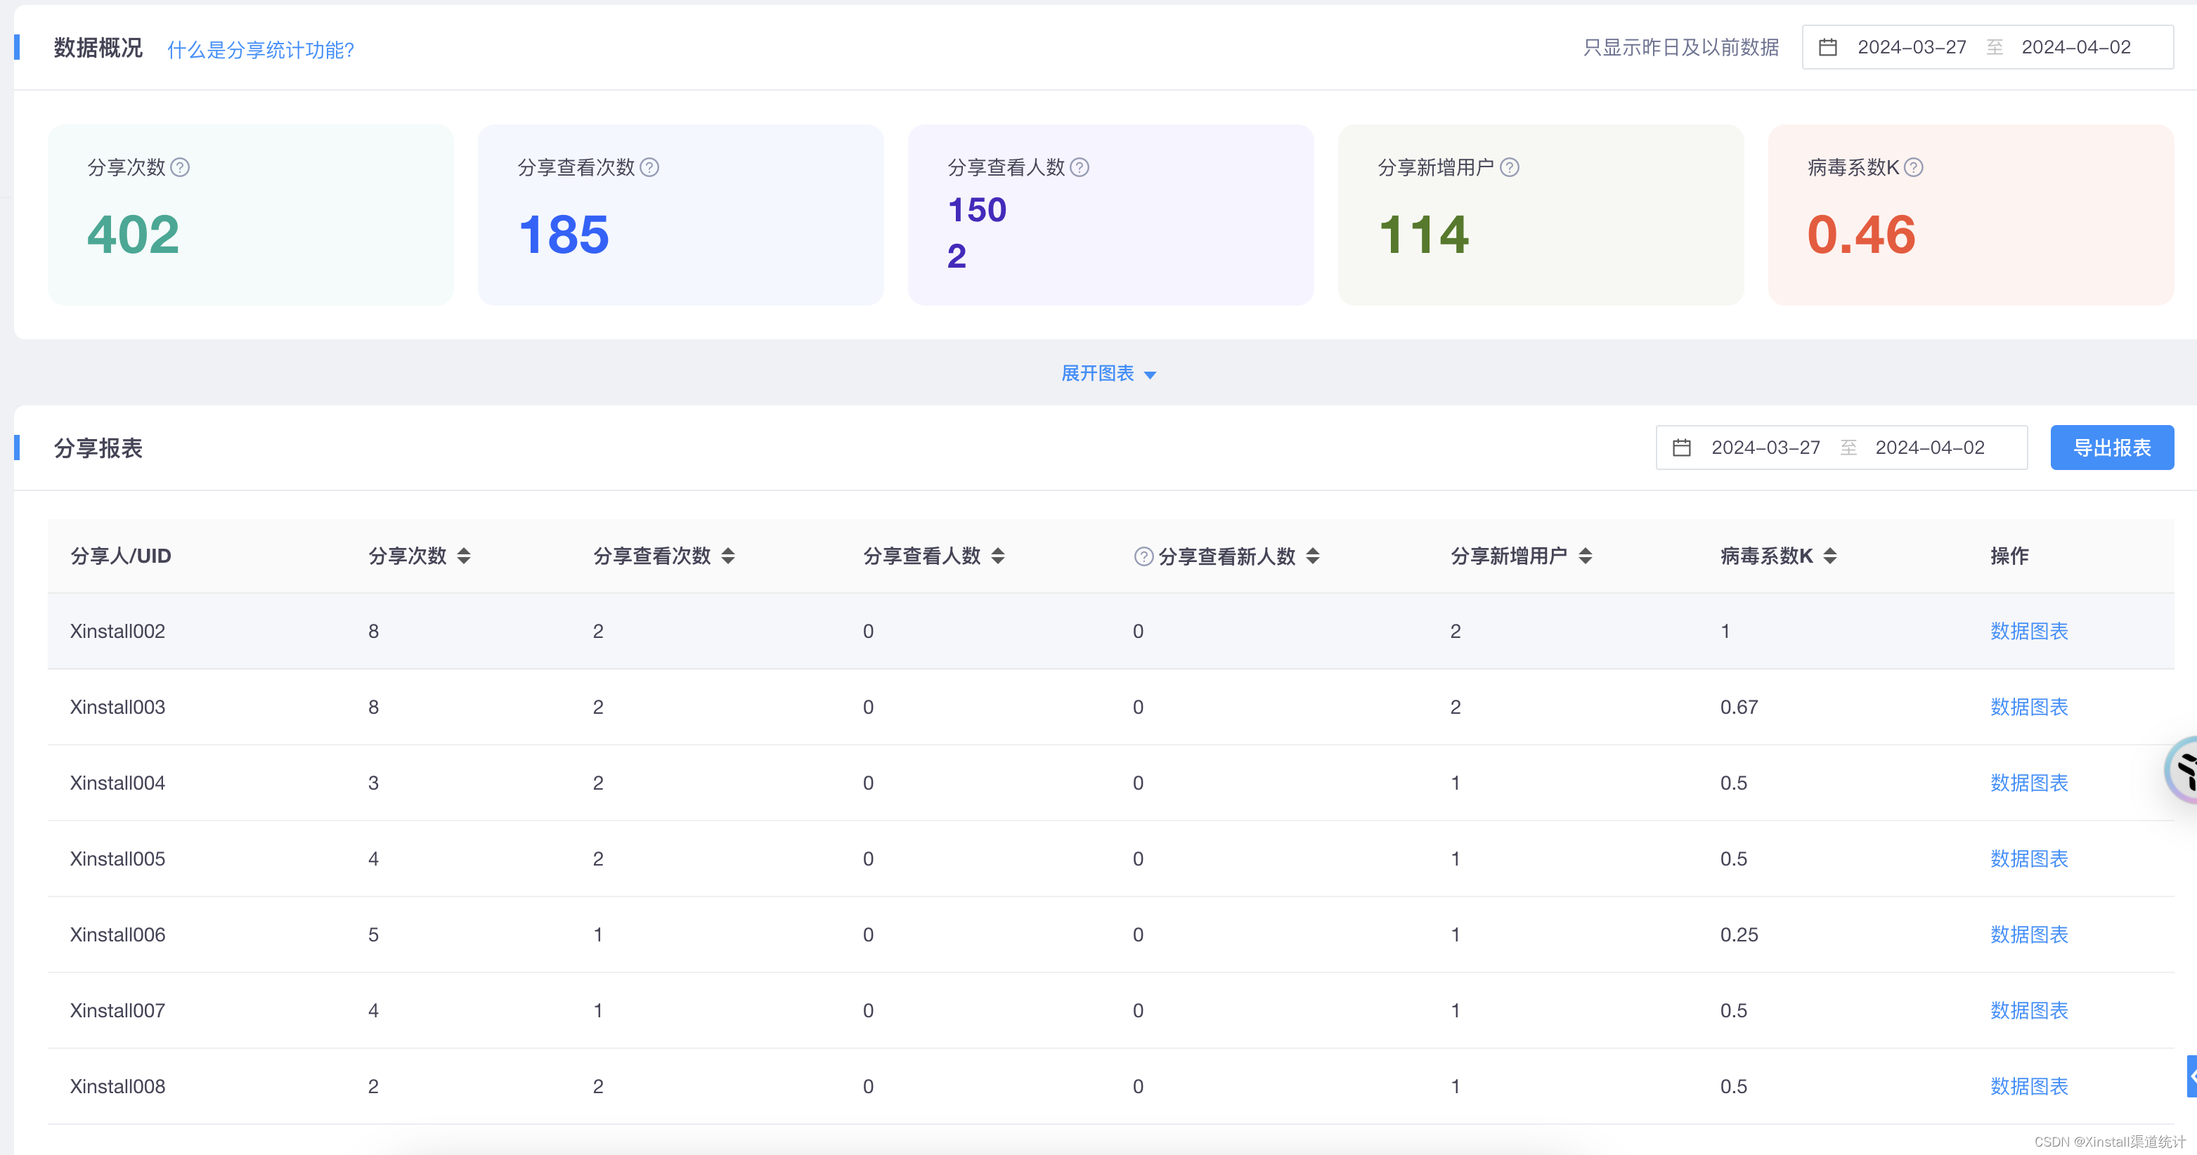Set end date 2024-04-02 in 分享报表
This screenshot has height=1155, width=2197.
click(x=1930, y=448)
